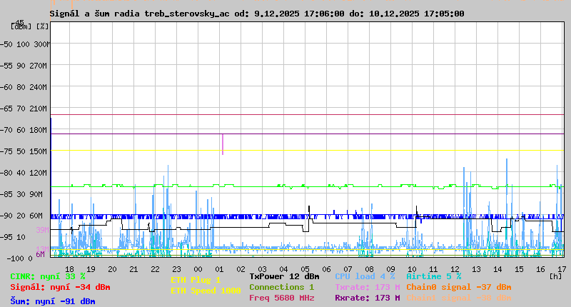Click the '-55 90 270M' y-axis label
Screen dimensions: 571x307
(24, 66)
